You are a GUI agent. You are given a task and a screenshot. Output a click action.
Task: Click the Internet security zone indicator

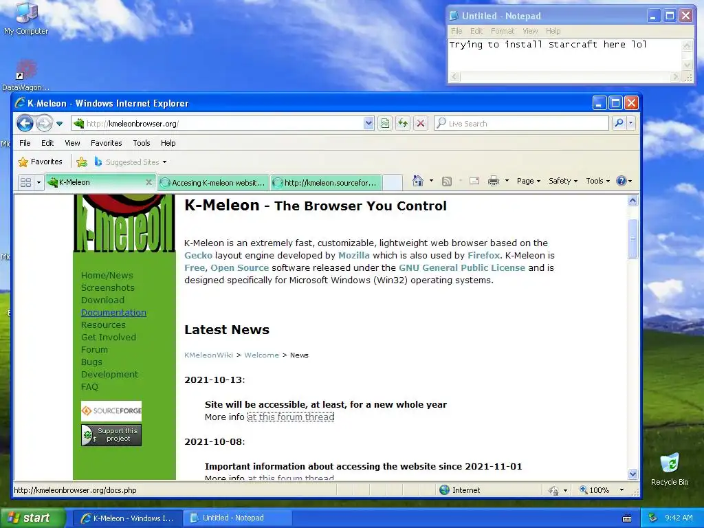(x=460, y=489)
